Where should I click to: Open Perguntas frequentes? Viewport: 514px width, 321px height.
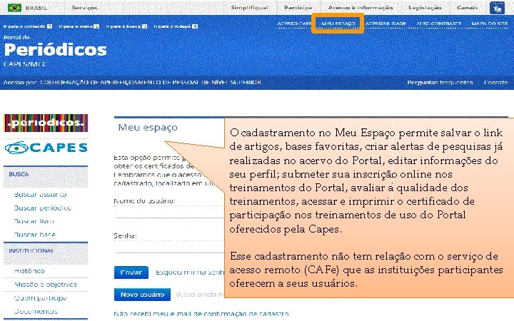(x=440, y=82)
